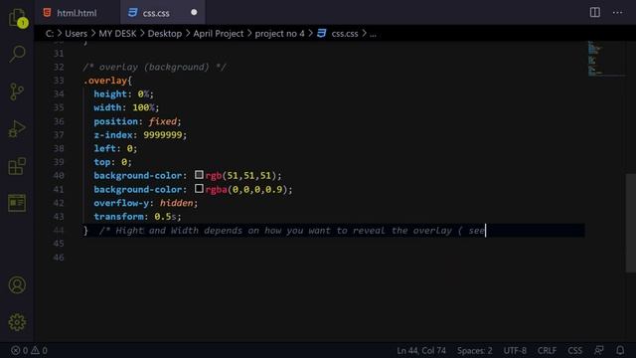Click the 'position' property on line 36

pos(115,121)
